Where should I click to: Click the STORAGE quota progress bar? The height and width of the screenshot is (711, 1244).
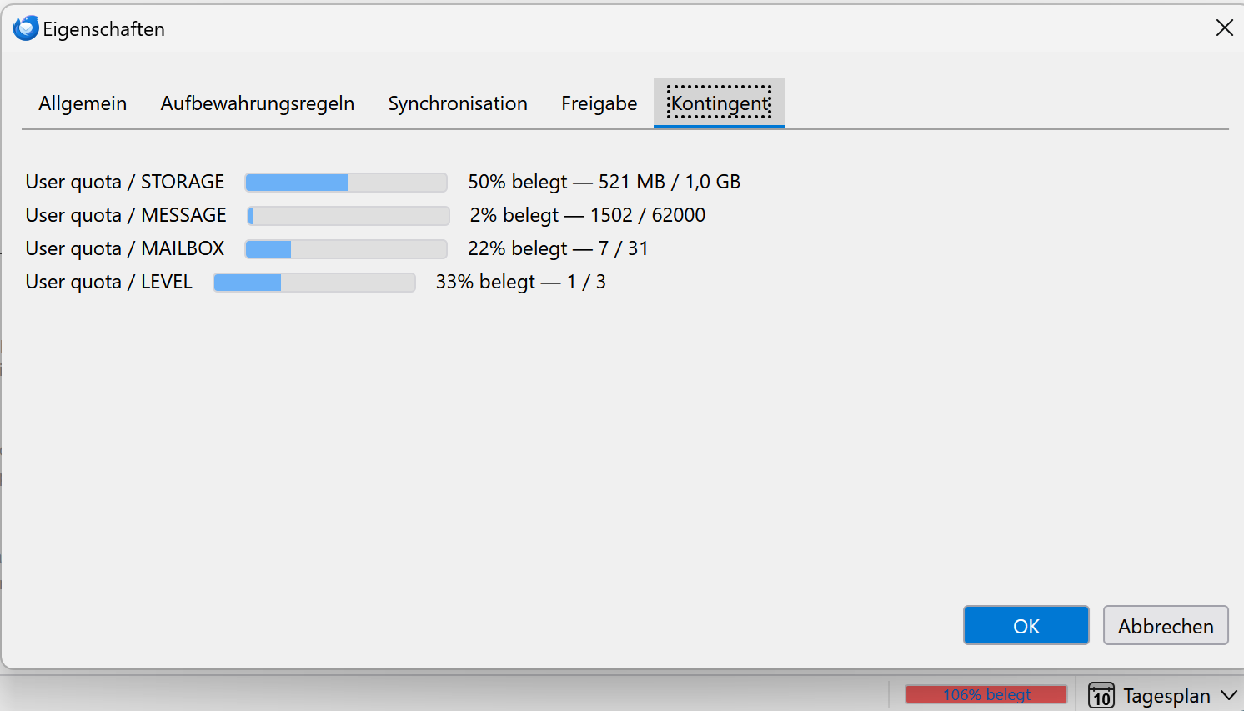[346, 183]
